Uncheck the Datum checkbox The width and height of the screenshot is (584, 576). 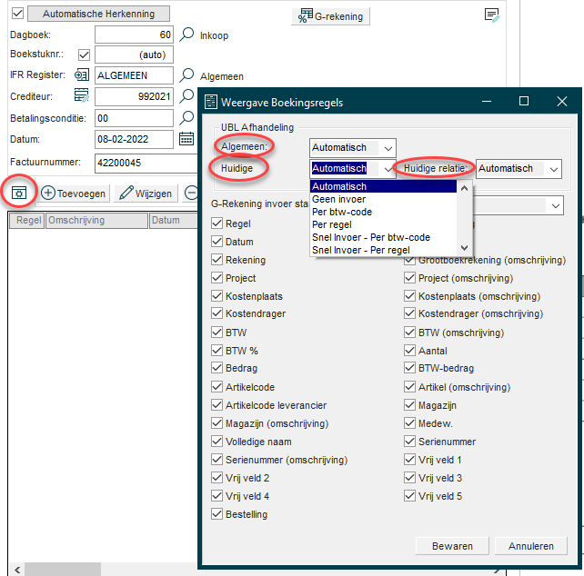(x=216, y=241)
